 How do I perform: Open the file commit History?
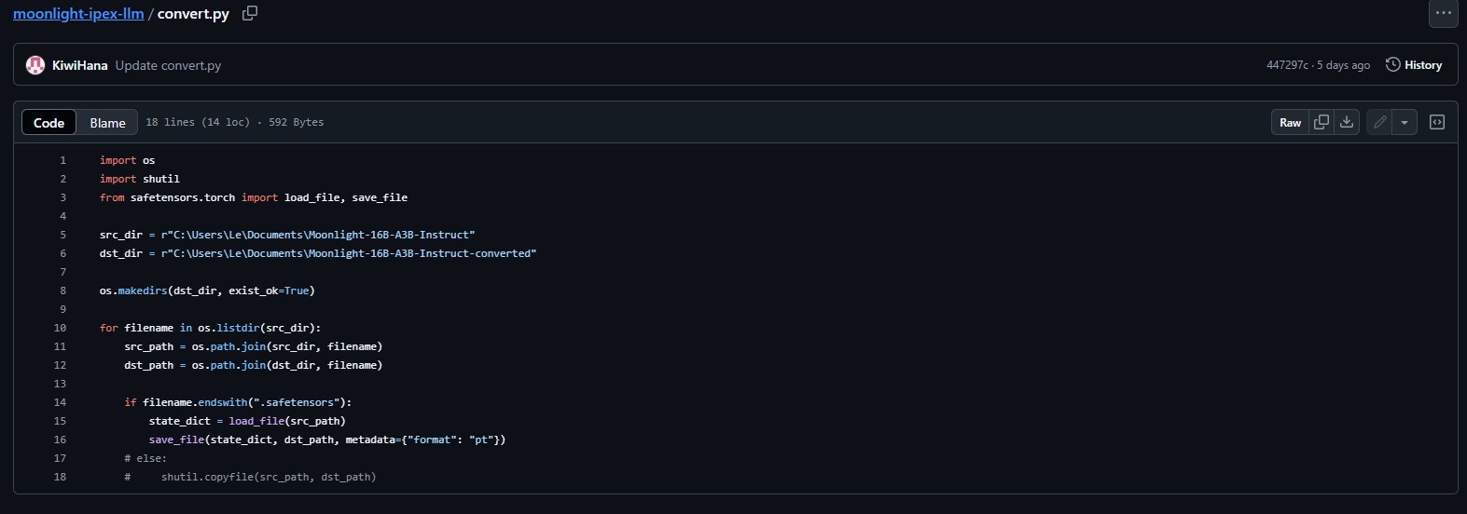click(1414, 65)
